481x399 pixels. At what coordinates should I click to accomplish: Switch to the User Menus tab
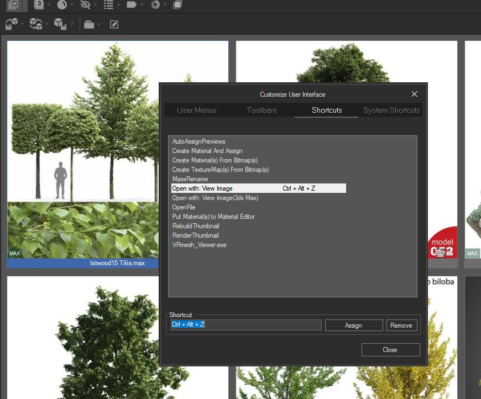pyautogui.click(x=197, y=110)
